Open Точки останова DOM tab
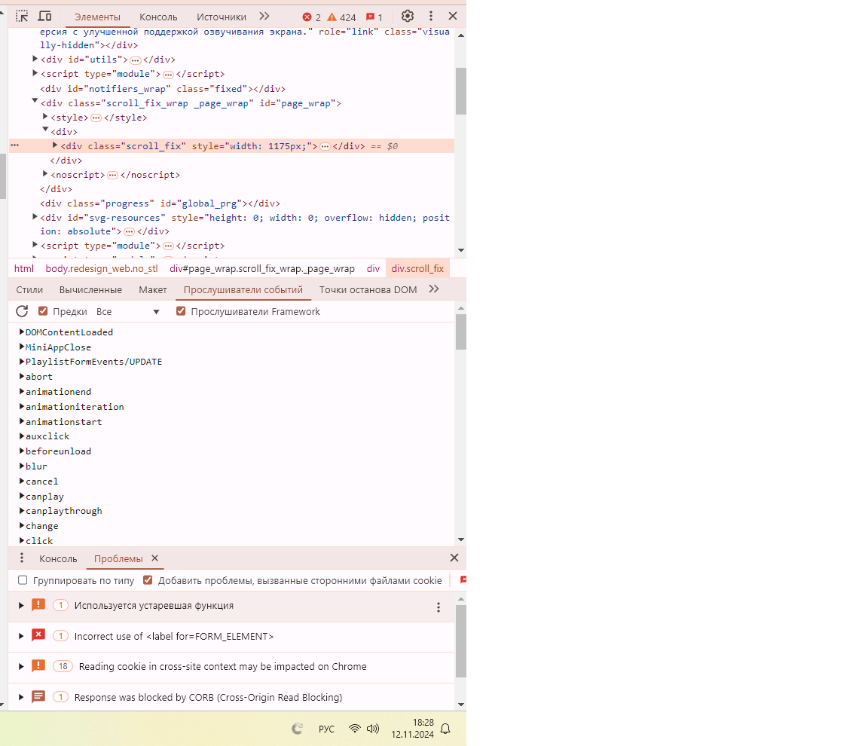Image resolution: width=868 pixels, height=746 pixels. (x=368, y=289)
